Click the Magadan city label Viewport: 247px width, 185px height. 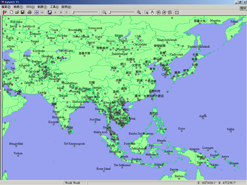pyautogui.click(x=215, y=21)
